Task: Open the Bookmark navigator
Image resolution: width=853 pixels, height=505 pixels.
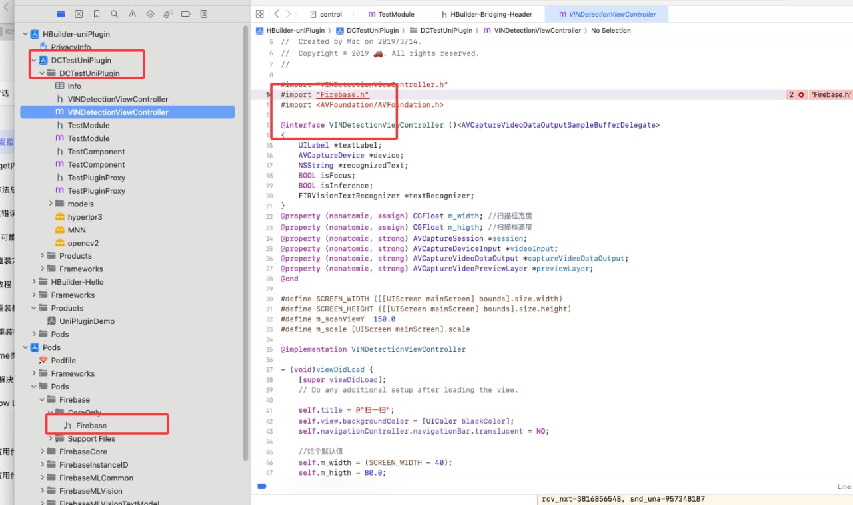Action: [x=97, y=14]
